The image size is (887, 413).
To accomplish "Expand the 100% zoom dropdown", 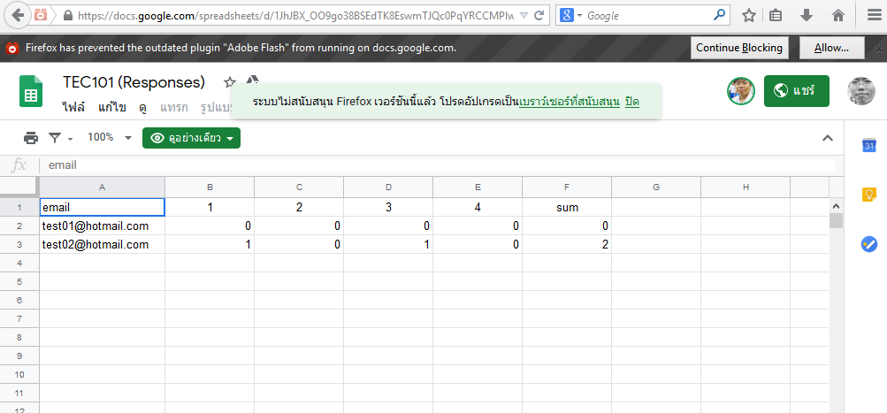I will tap(110, 138).
